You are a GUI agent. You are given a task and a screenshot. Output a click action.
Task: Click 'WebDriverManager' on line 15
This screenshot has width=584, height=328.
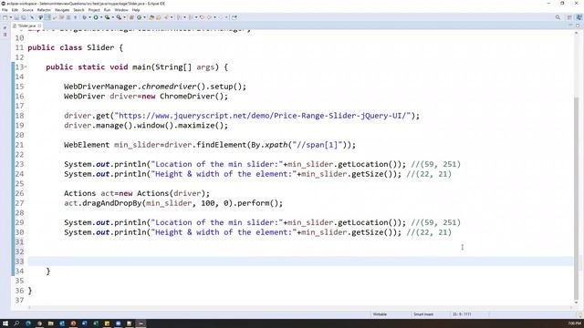click(100, 87)
